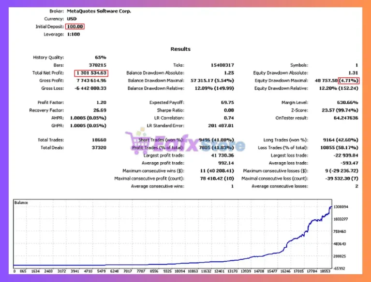Select Maximum consecutive wins value 11 (40 208.41)
This screenshot has height=282, width=371.
coord(217,171)
